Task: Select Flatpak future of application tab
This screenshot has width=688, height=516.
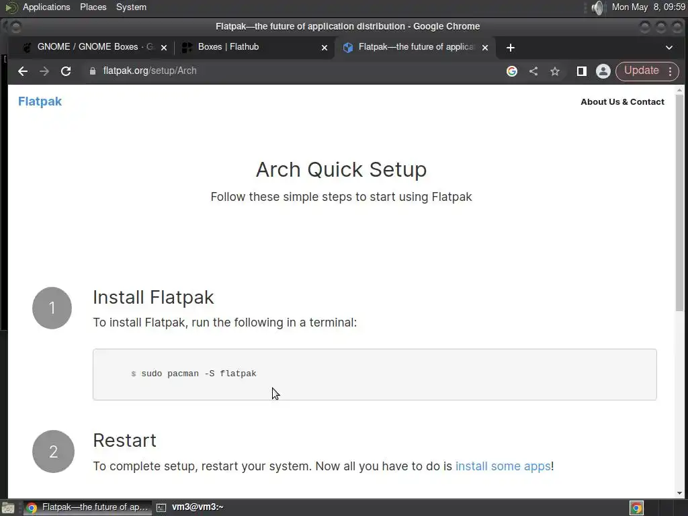Action: tap(415, 47)
